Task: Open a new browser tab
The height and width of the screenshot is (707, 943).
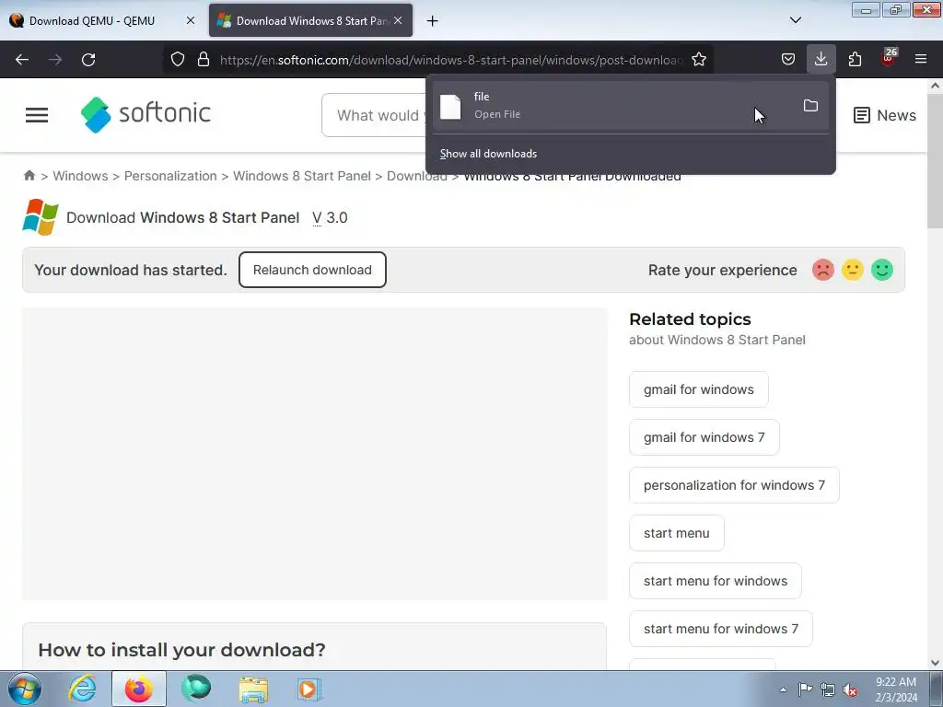Action: tap(432, 21)
